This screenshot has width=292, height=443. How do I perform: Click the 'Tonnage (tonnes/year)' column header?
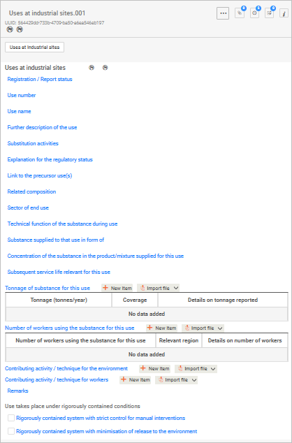click(59, 300)
